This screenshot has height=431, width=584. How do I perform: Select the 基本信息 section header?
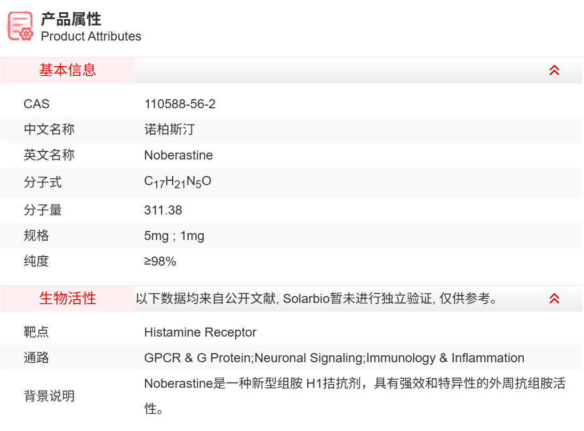click(68, 70)
